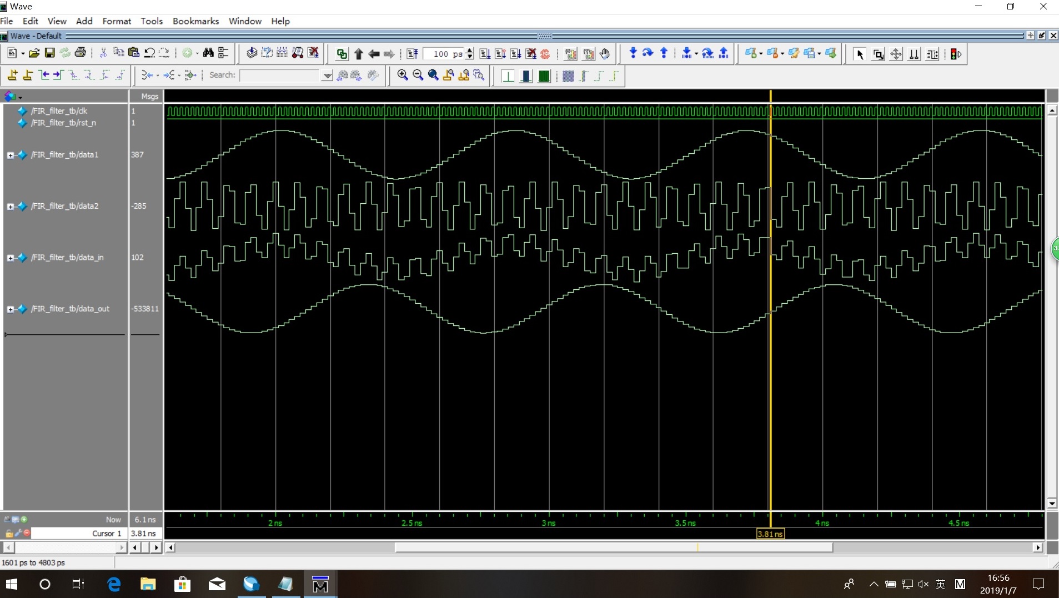1059x598 pixels.
Task: Click the black left arrow icon
Action: pos(374,54)
